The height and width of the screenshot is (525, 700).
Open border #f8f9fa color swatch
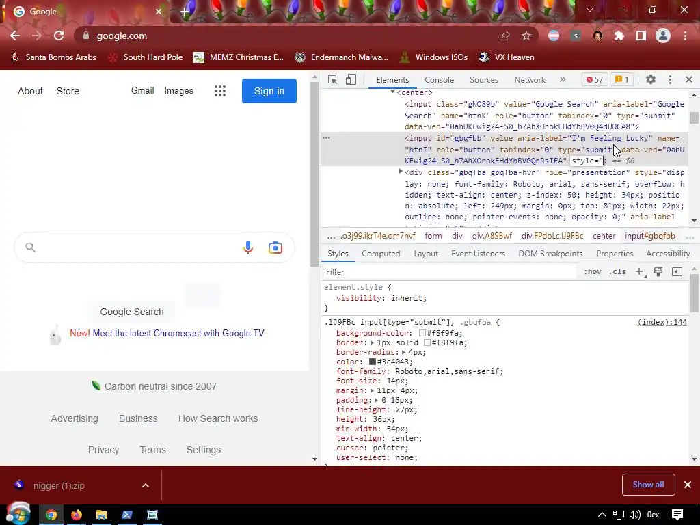pos(427,343)
